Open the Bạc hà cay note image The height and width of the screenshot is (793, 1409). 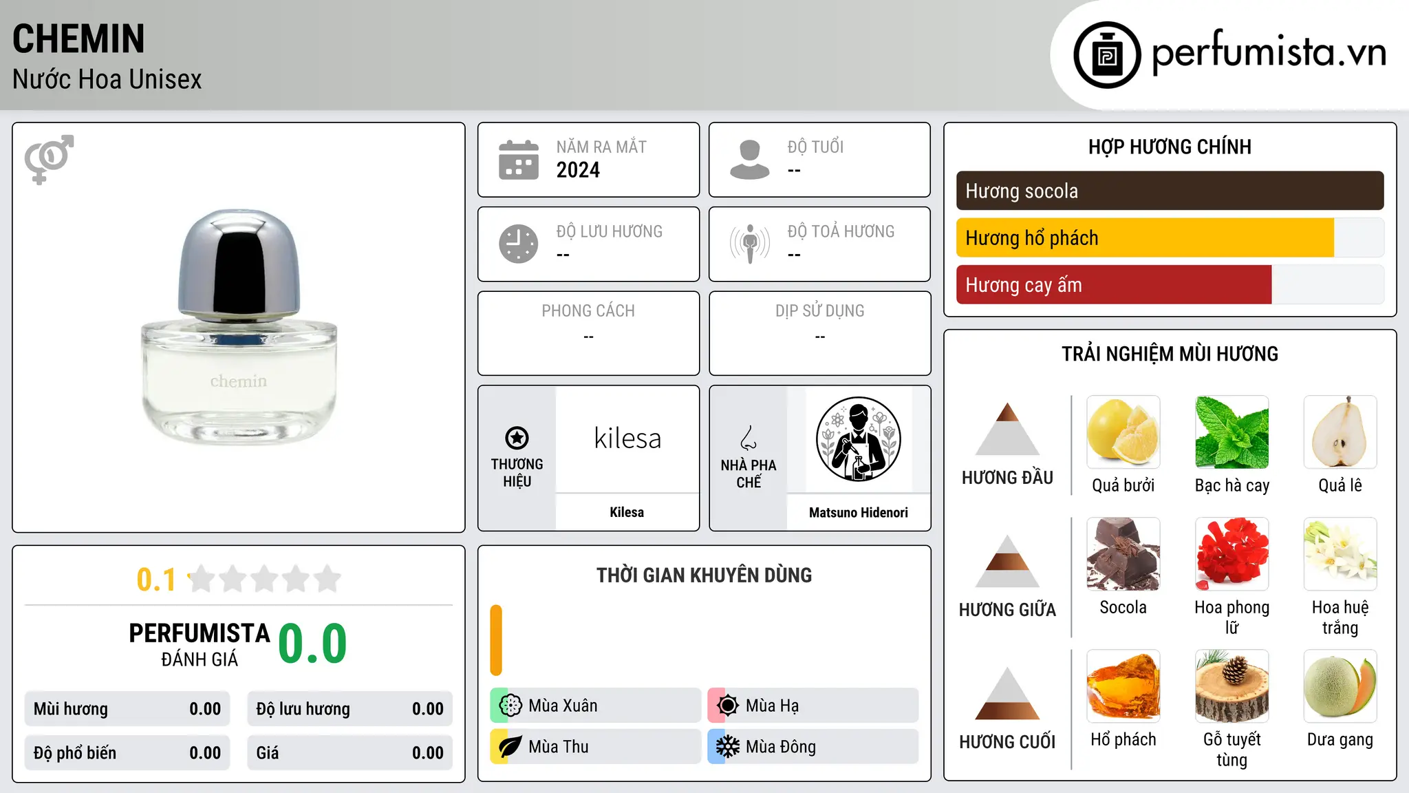(1232, 432)
